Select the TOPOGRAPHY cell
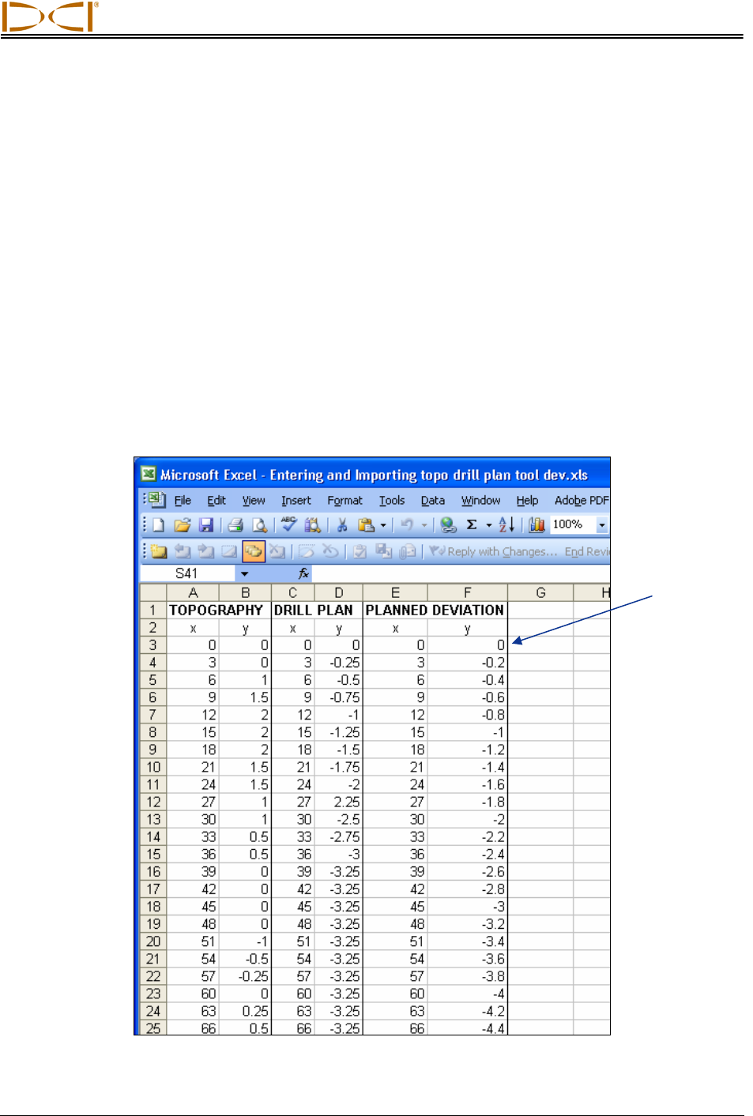This screenshot has height=1116, width=753. pos(216,611)
